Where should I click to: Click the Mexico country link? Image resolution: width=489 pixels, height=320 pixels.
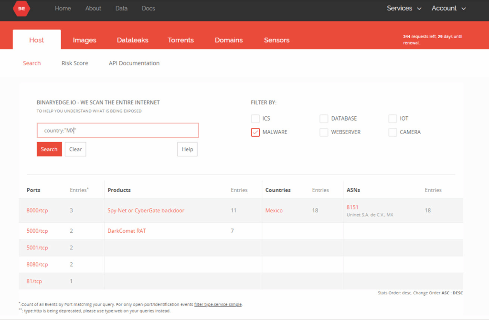tap(274, 211)
